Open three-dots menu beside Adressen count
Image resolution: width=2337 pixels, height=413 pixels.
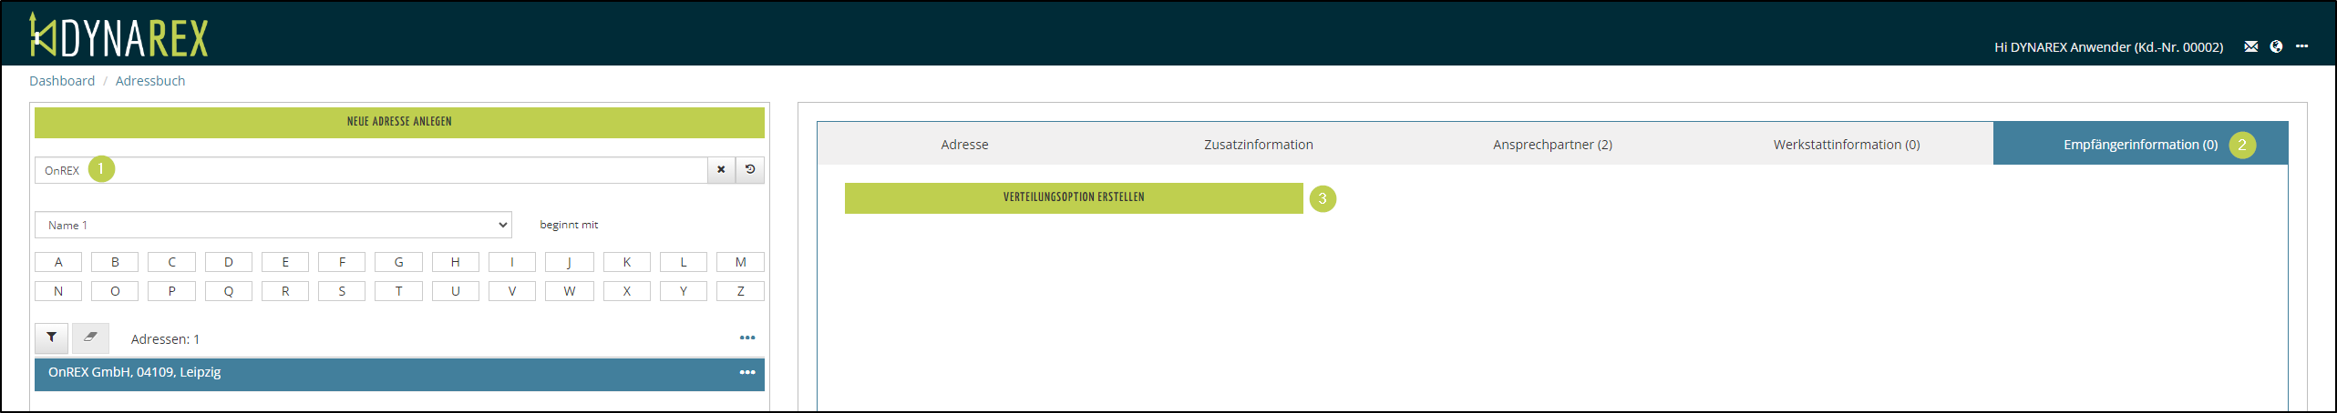[x=747, y=337]
